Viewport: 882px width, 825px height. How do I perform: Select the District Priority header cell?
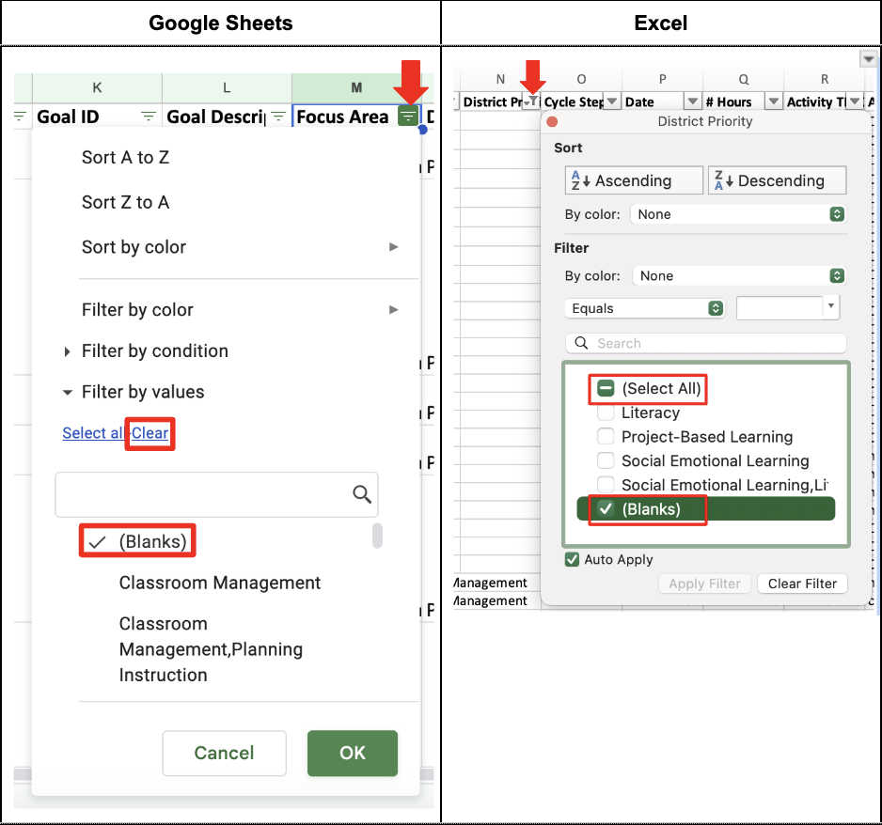(x=500, y=101)
